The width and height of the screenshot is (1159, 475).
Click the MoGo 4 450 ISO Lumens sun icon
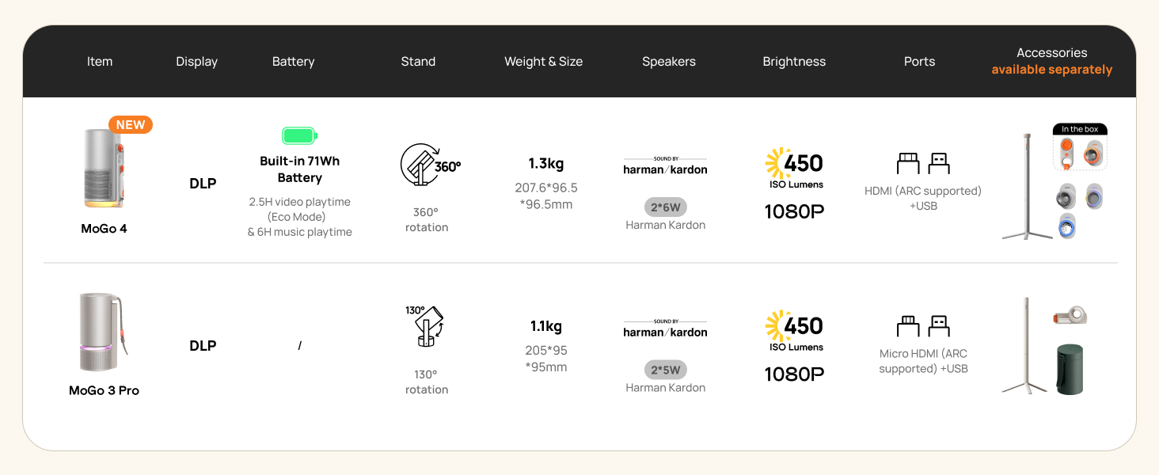(x=777, y=164)
